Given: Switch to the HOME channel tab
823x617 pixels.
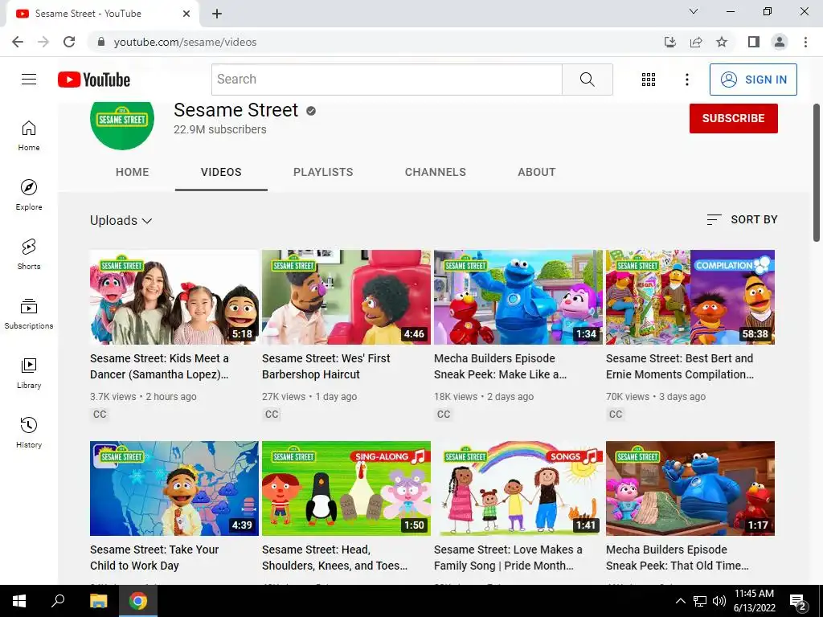Looking at the screenshot, I should click(x=133, y=172).
